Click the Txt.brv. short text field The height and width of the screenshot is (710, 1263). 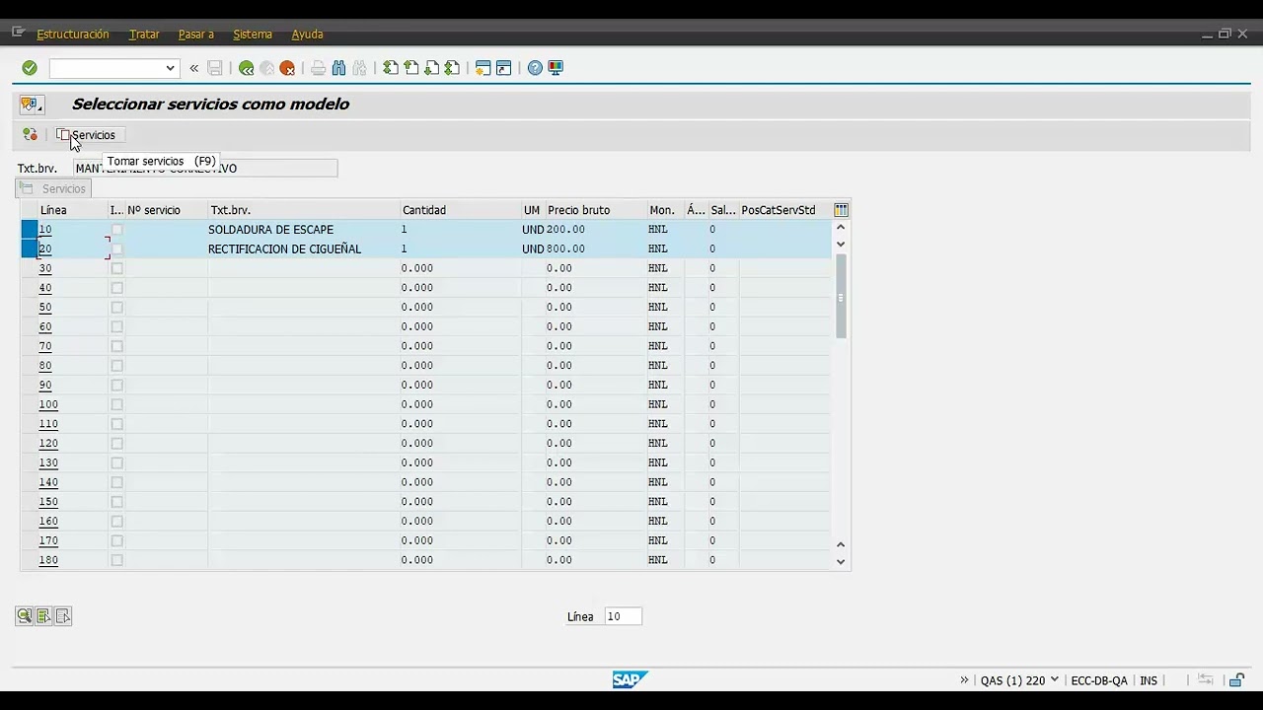click(x=205, y=169)
